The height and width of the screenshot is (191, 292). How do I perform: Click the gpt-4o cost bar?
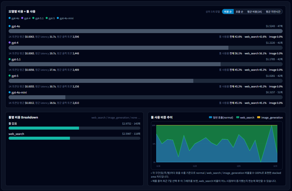click(145, 31)
